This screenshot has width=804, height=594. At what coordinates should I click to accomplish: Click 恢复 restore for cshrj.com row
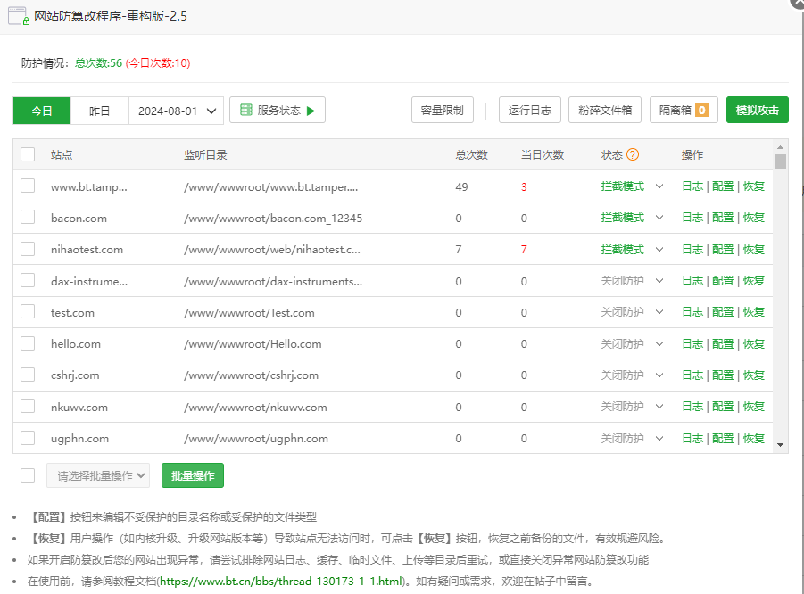754,375
